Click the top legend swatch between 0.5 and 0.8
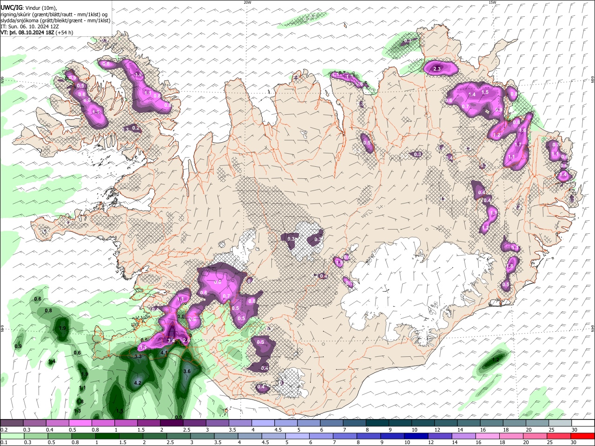Viewport: 595px width, 446px height. pyautogui.click(x=80, y=423)
